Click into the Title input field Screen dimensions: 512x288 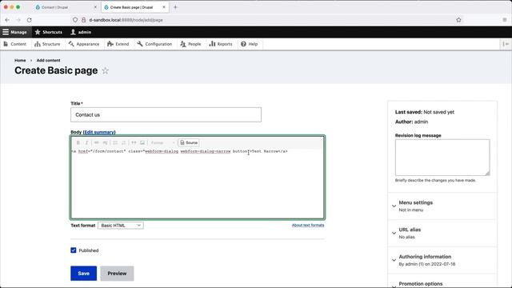166,114
